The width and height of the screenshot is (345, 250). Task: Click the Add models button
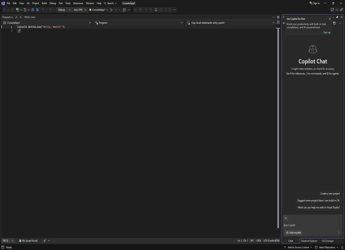293,233
